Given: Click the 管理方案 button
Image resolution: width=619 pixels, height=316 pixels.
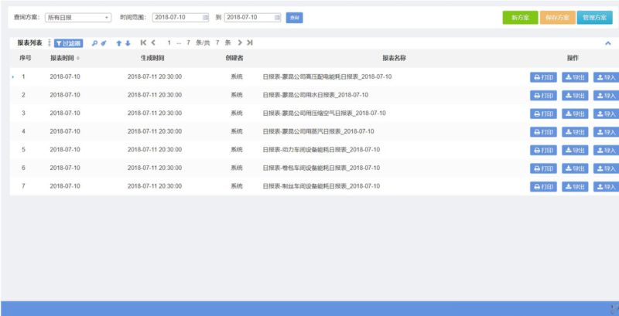Looking at the screenshot, I should tap(595, 18).
